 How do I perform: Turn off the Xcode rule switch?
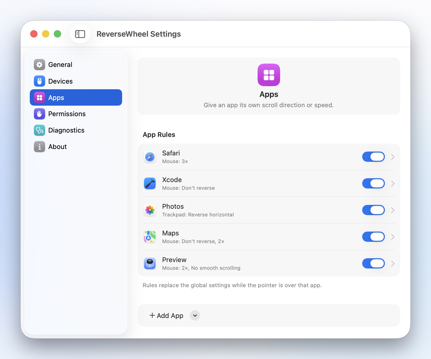tap(374, 183)
